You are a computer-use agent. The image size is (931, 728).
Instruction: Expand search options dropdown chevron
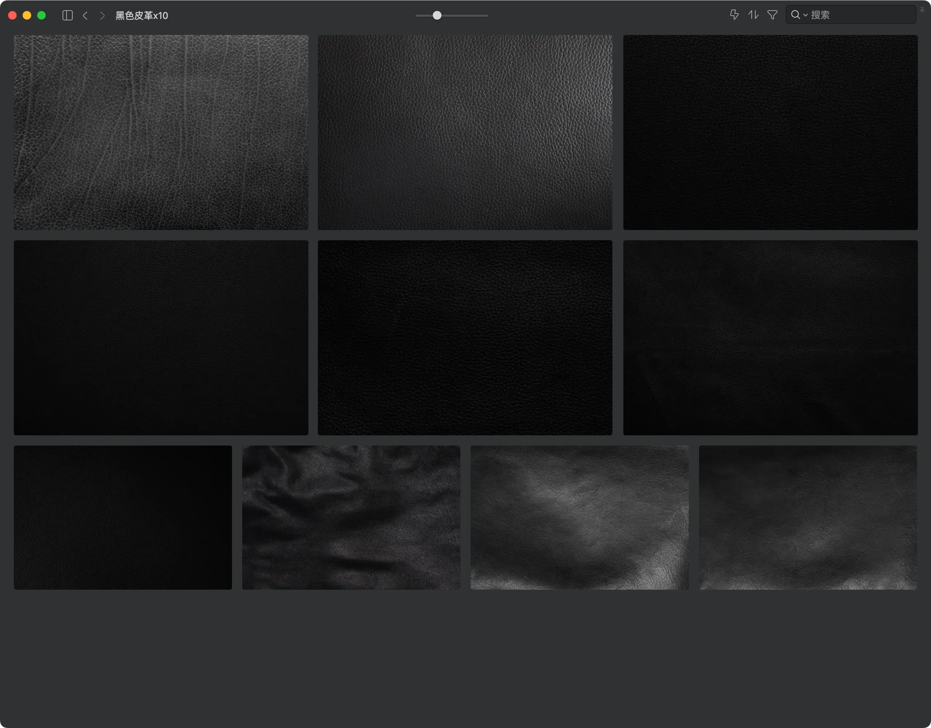805,15
